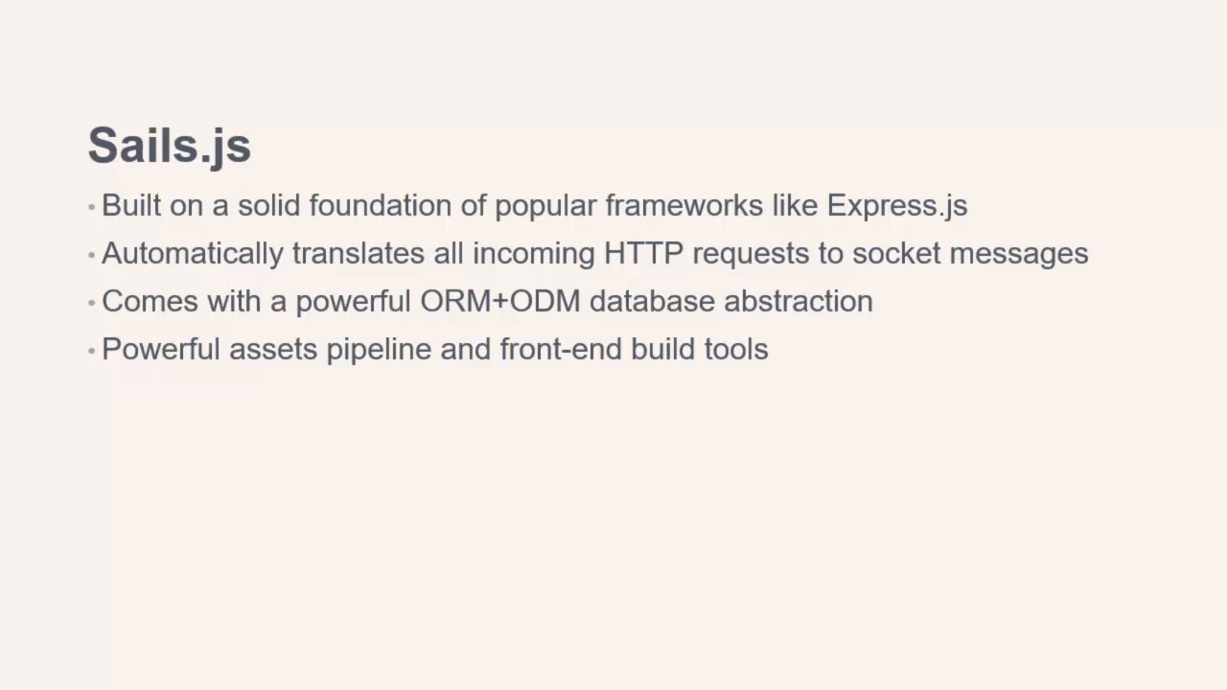Click the words build tools
Image resolution: width=1227 pixels, height=690 pixels.
pyautogui.click(x=700, y=349)
